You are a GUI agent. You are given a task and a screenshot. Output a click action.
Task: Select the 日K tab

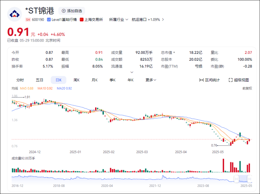point(59,80)
